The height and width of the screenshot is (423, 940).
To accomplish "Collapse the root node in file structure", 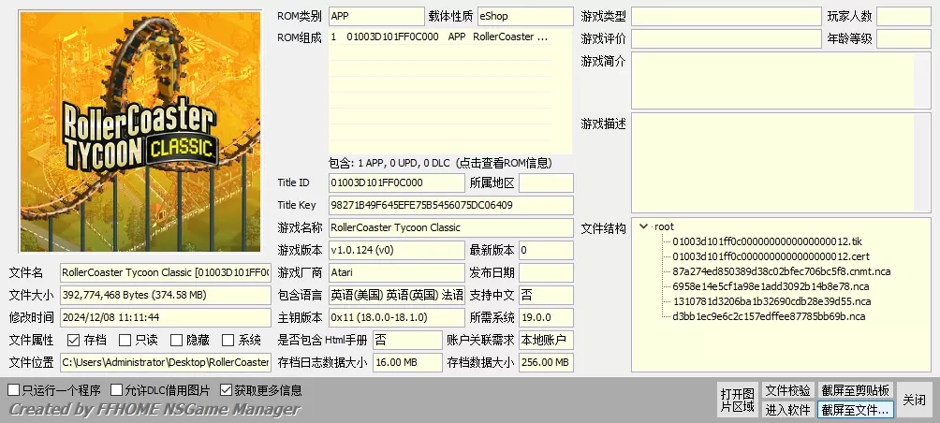I will pos(643,226).
